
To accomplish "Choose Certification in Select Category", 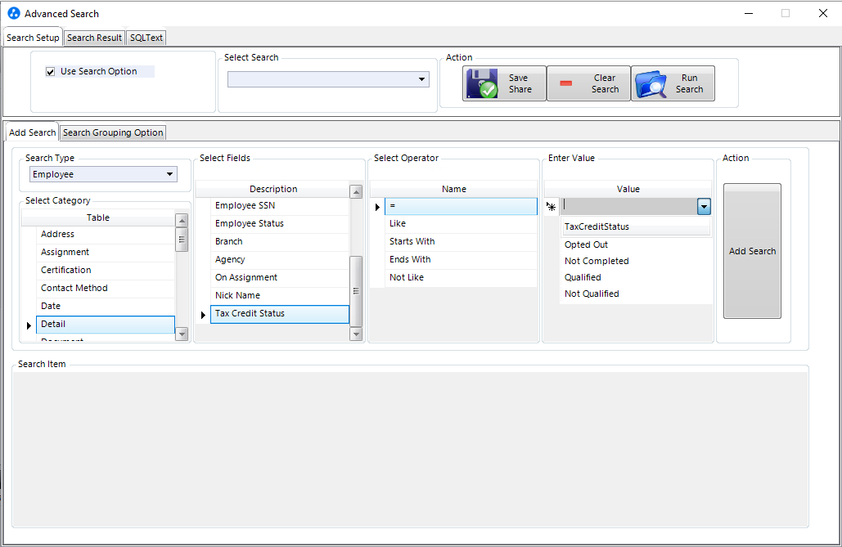I will click(x=106, y=270).
